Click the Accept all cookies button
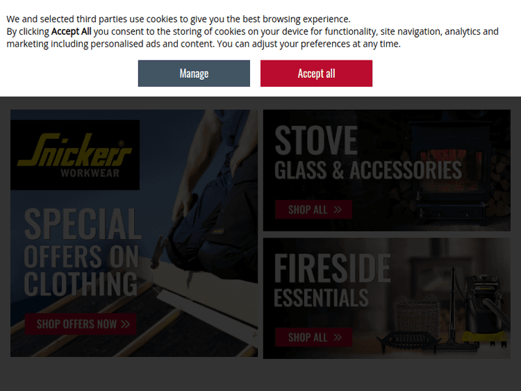The image size is (521, 391). (316, 74)
